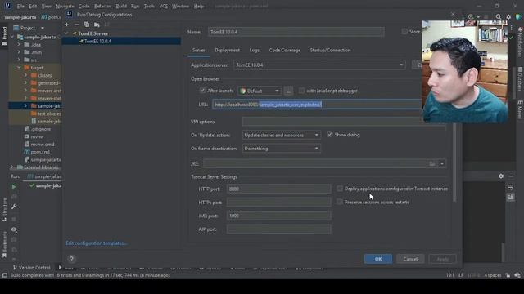Open Version Control tool window
This screenshot has height=294, width=524.
[x=31, y=268]
